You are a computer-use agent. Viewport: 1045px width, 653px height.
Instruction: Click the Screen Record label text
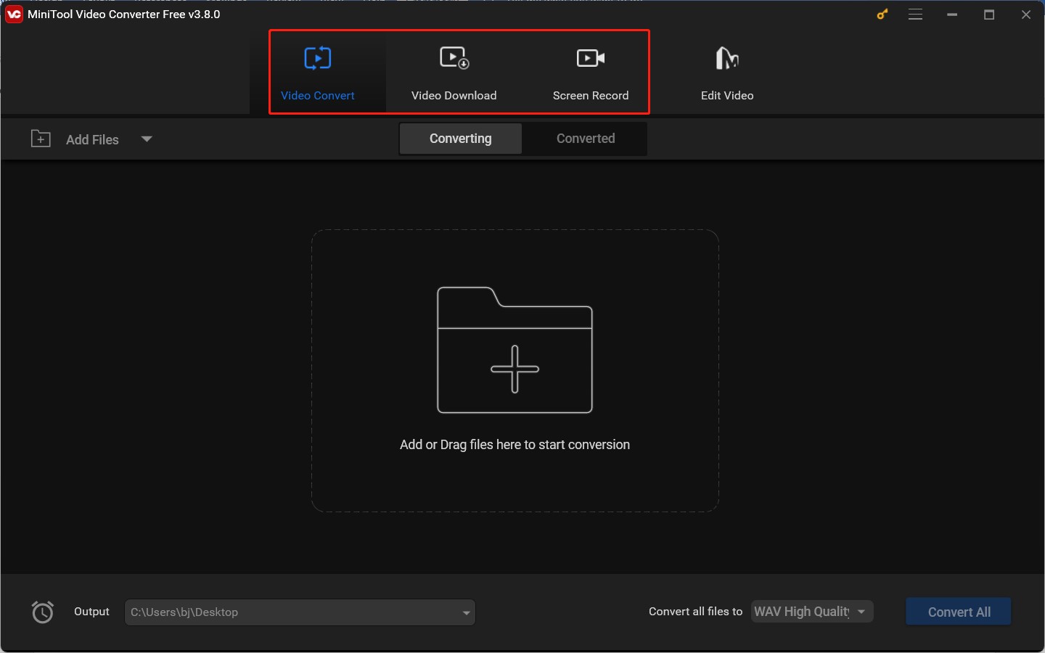click(x=591, y=95)
